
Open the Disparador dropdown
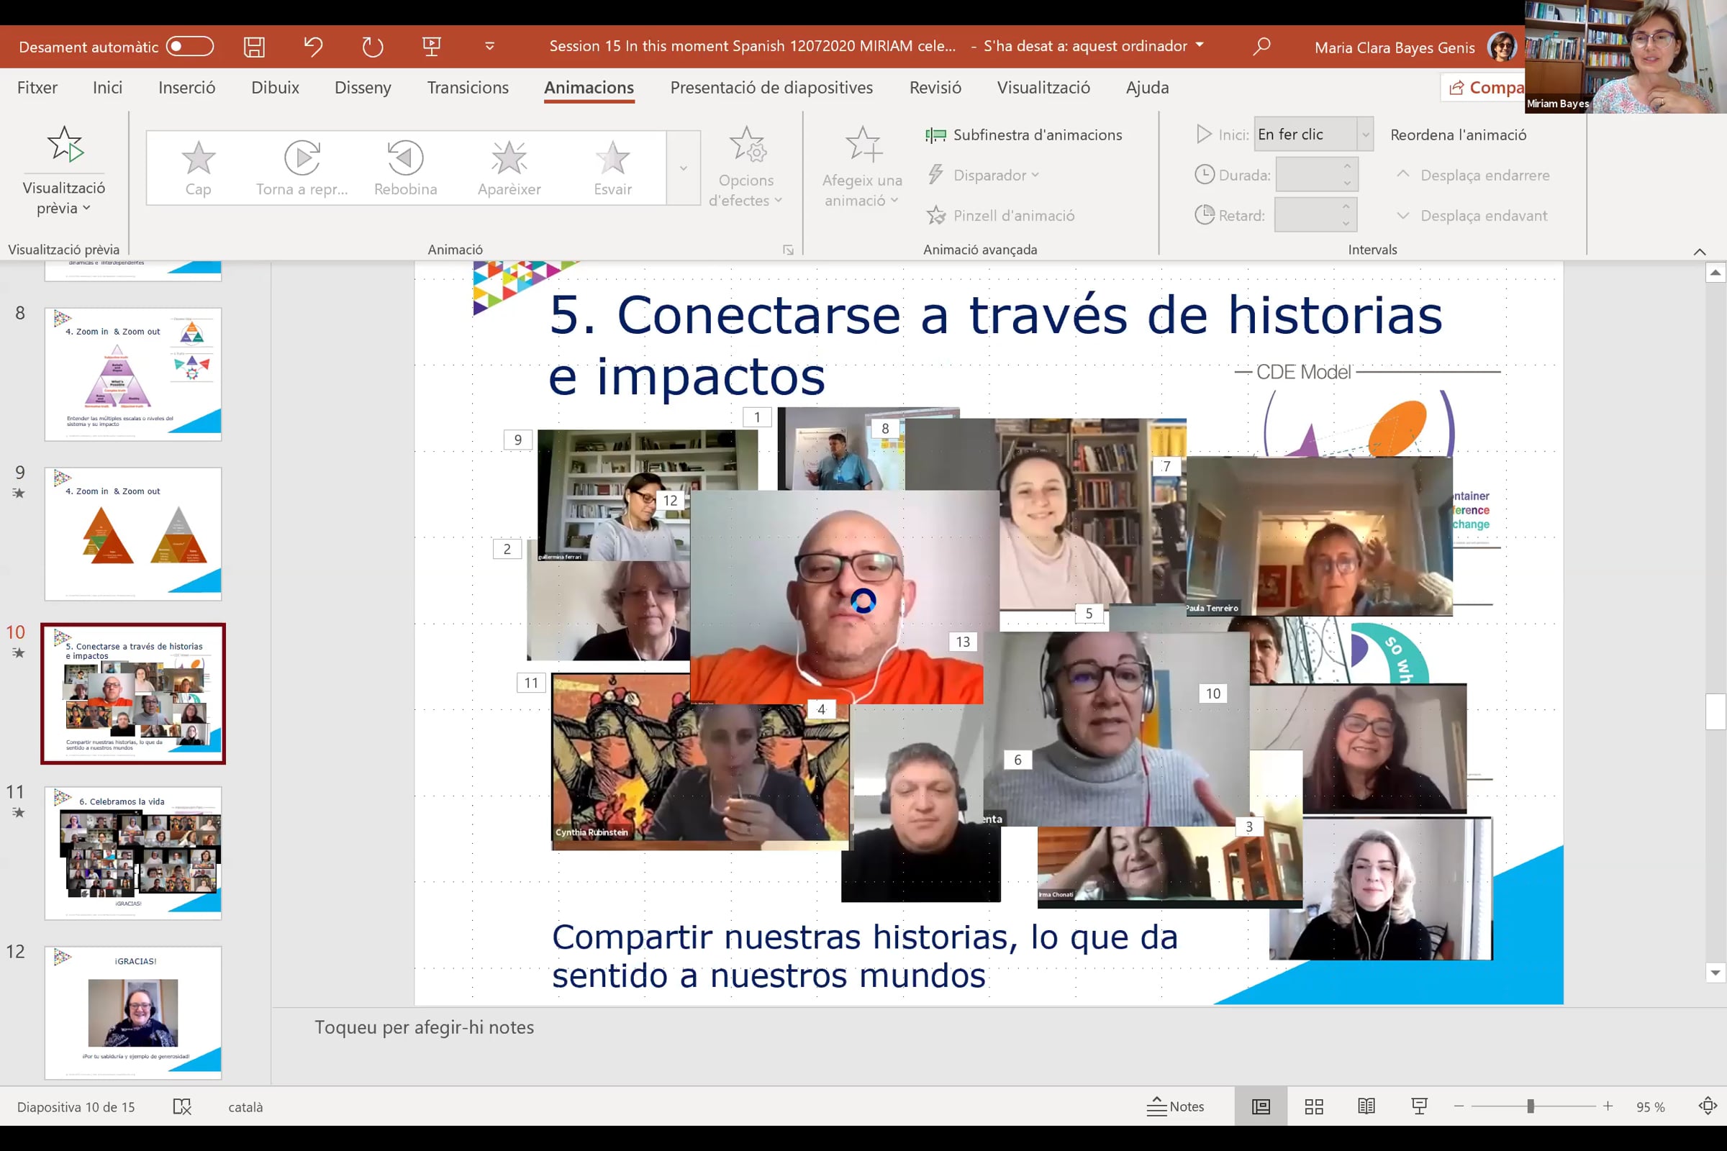pyautogui.click(x=983, y=176)
